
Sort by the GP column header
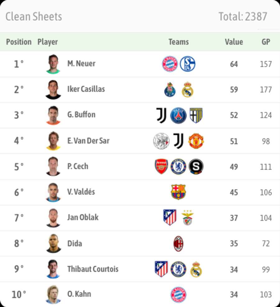(x=266, y=42)
